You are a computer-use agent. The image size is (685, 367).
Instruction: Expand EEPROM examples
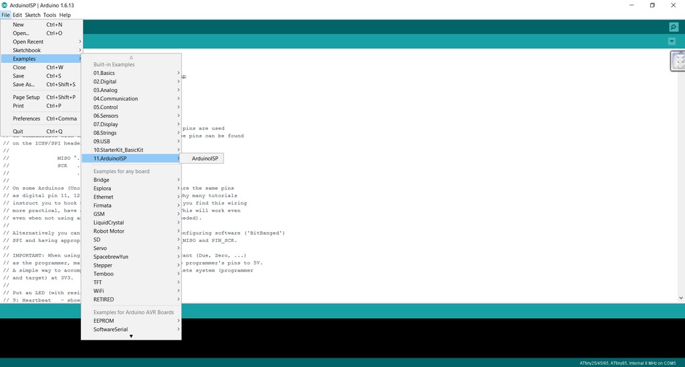[131, 321]
